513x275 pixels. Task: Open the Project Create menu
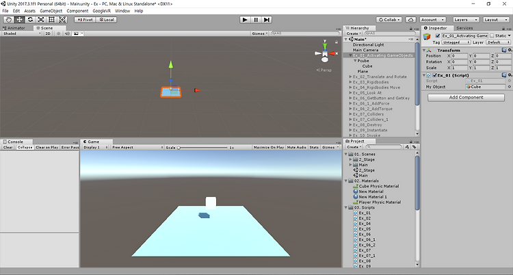(354, 147)
